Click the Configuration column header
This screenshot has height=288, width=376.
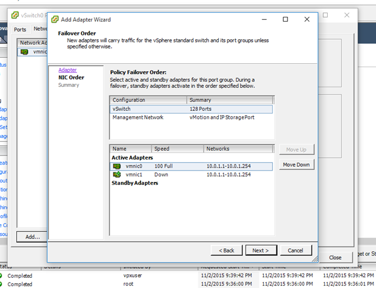(x=148, y=100)
